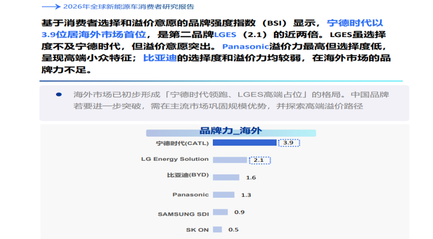Image resolution: width=433 pixels, height=239 pixels.
Task: Click the 1.6 value label for BYD
Action: (x=251, y=178)
